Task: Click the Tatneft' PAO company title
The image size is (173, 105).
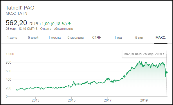Action: click(x=20, y=8)
